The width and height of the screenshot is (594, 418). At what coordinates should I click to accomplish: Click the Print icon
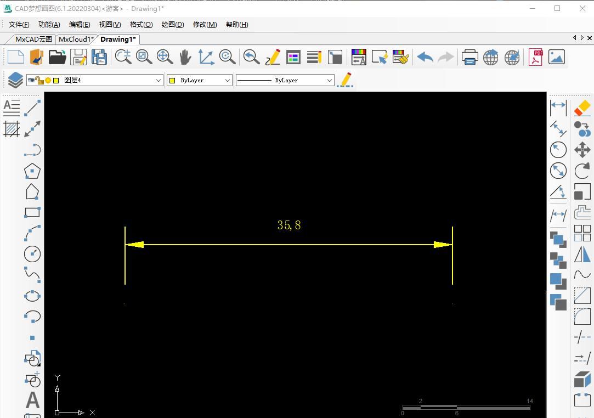pos(469,57)
